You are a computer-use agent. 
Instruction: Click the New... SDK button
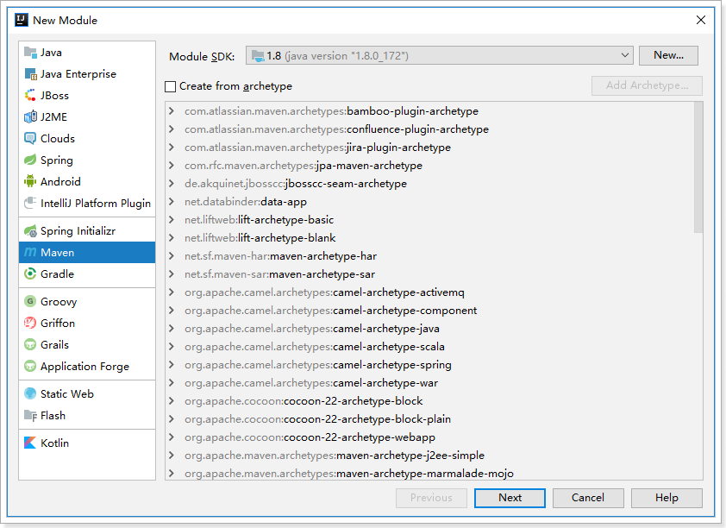tap(668, 55)
